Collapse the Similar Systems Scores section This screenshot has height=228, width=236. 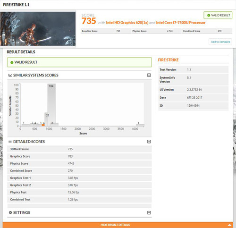[149, 75]
